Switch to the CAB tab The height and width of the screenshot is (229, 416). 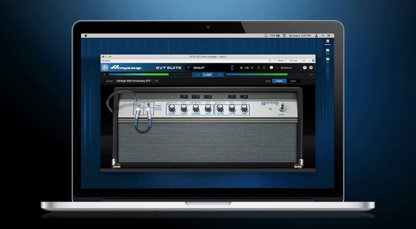tap(220, 74)
